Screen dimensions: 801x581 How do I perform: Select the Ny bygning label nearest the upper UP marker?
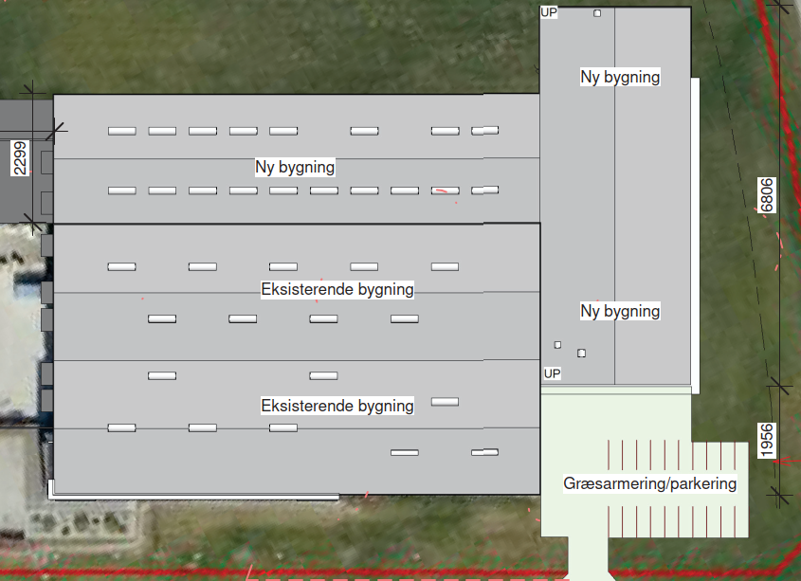(x=620, y=77)
